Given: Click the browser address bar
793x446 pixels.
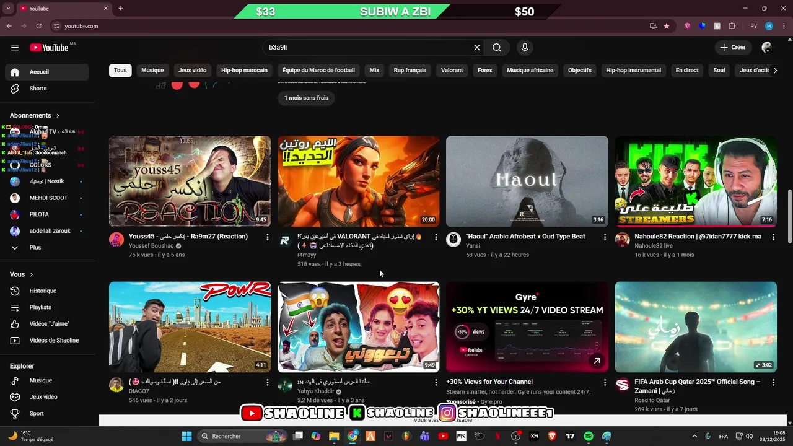Looking at the screenshot, I should pos(347,26).
